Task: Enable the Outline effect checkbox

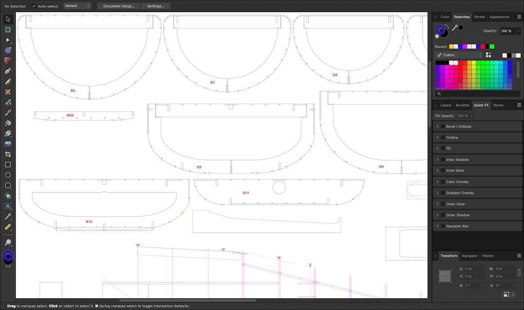Action: 442,137
